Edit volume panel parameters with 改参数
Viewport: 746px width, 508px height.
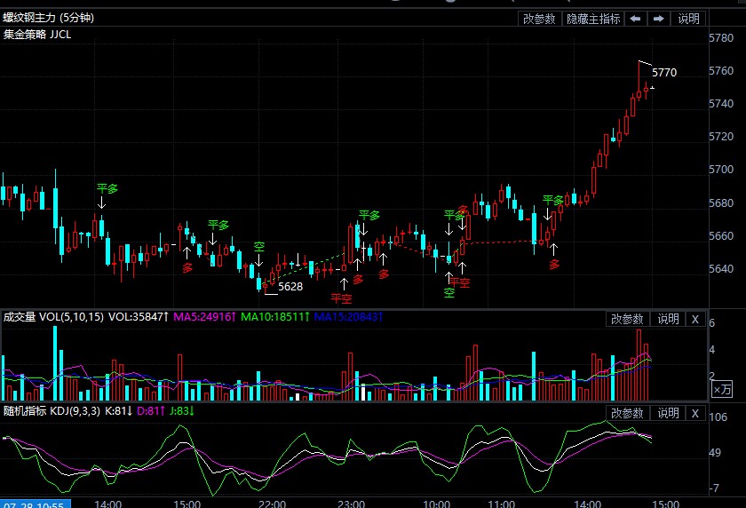(x=627, y=319)
